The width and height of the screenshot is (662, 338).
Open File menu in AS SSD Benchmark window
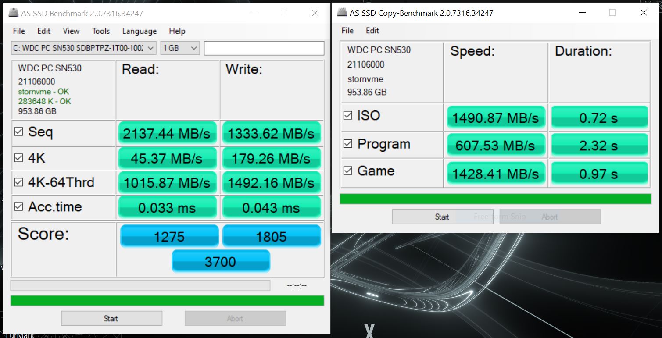click(19, 31)
